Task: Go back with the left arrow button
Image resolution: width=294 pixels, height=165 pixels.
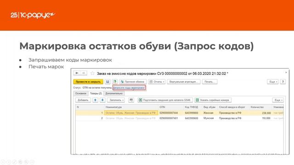Action: 77,73
